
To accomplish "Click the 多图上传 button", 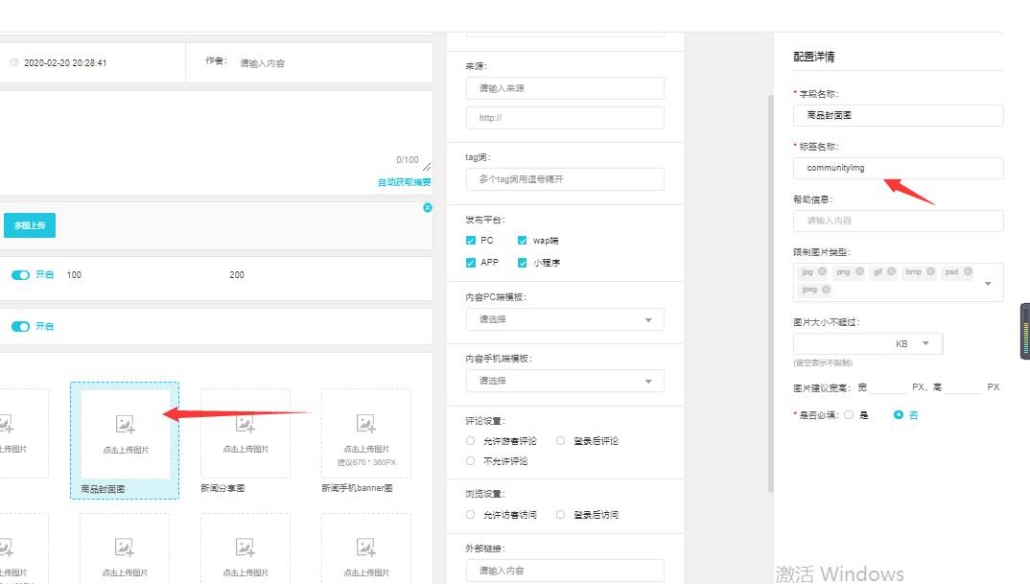I will pos(30,225).
